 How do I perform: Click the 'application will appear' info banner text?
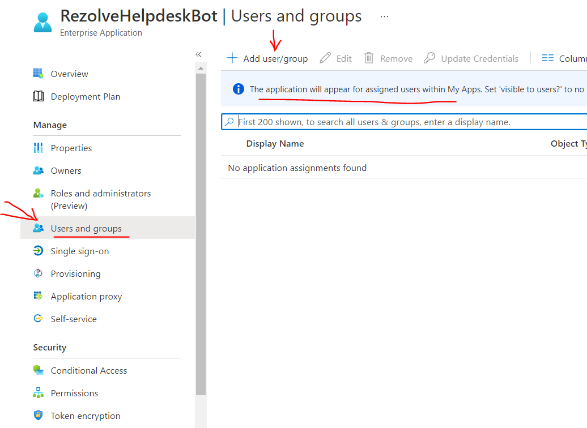(x=416, y=89)
